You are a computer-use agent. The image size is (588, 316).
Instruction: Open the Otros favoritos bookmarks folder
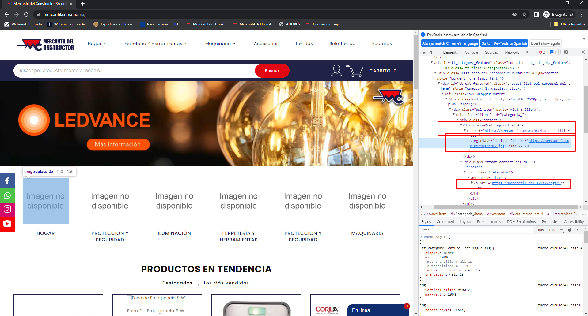pos(570,24)
